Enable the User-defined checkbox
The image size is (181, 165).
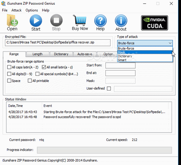point(109,89)
